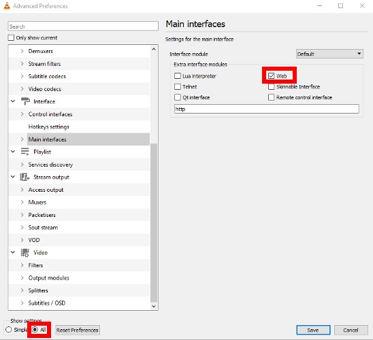The image size is (373, 340).
Task: Click the tree vertical scrollbar thumb
Action: tap(154, 223)
